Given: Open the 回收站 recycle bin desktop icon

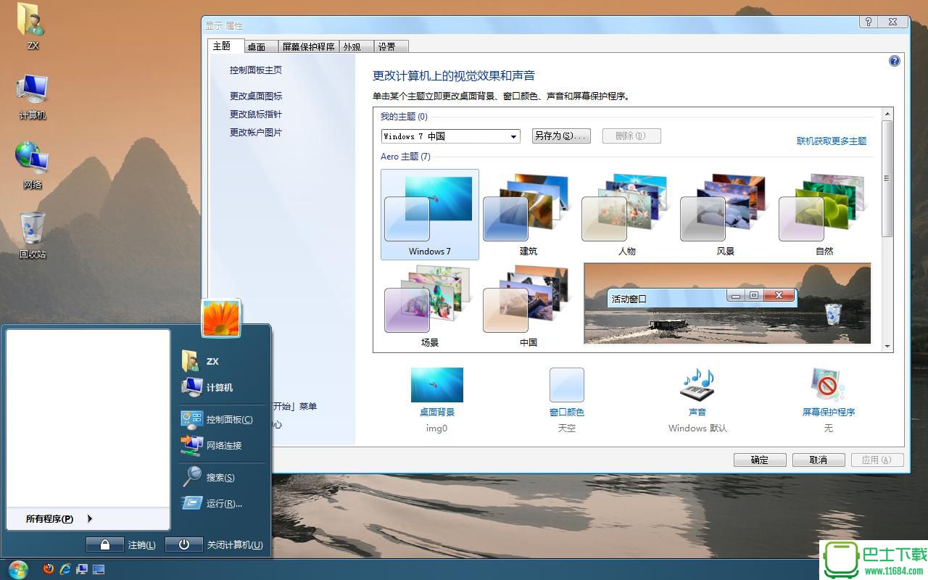Looking at the screenshot, I should [32, 235].
